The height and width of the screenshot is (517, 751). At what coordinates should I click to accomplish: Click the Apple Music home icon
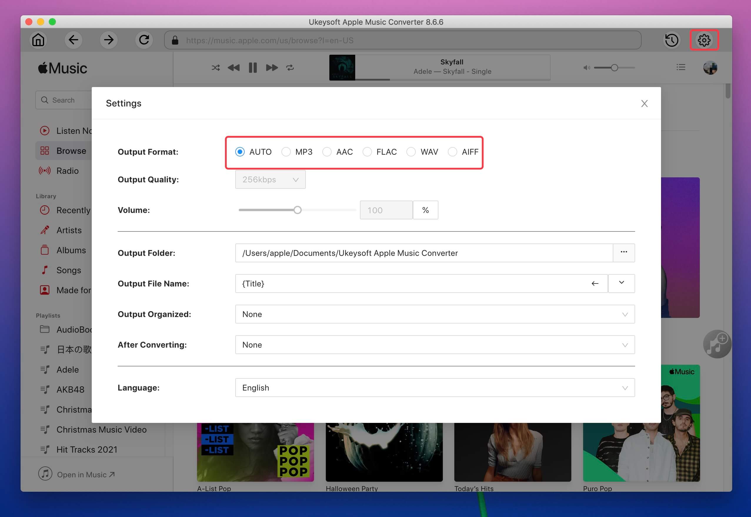[38, 40]
